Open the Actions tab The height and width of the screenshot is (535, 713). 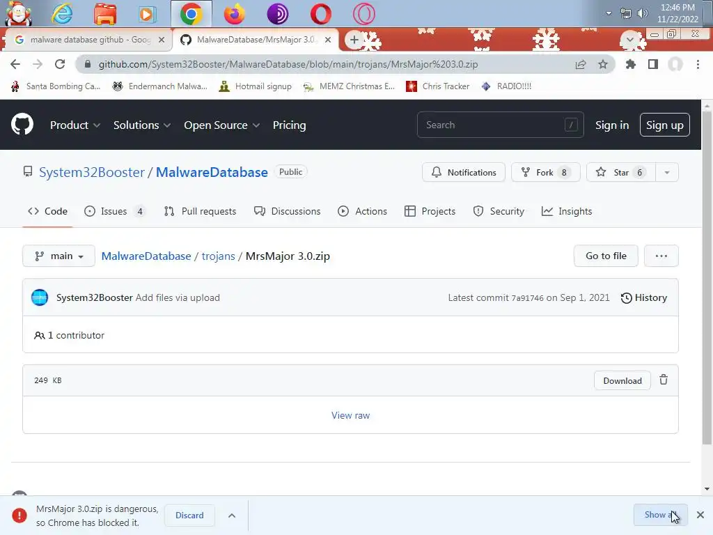click(362, 212)
